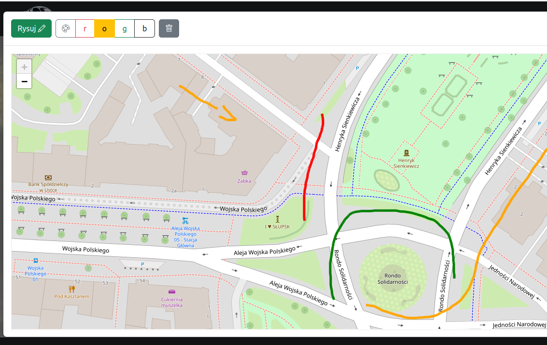The height and width of the screenshot is (345, 547).
Task: Zoom out the map with minus
Action: (25, 81)
